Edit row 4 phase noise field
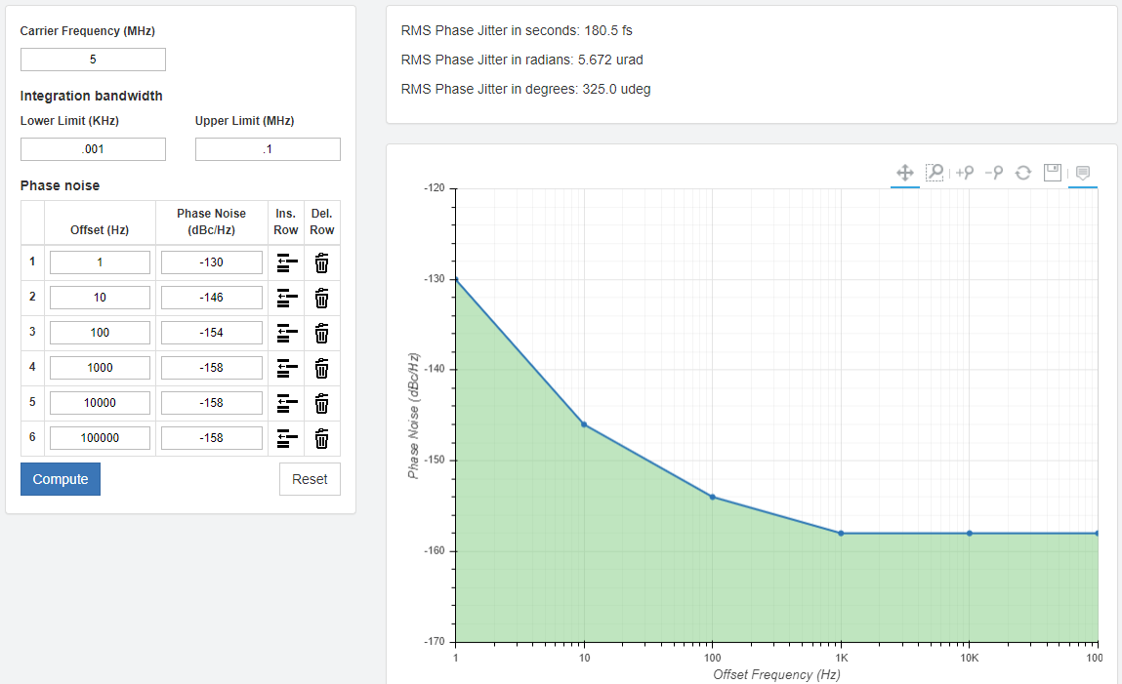 pos(212,368)
